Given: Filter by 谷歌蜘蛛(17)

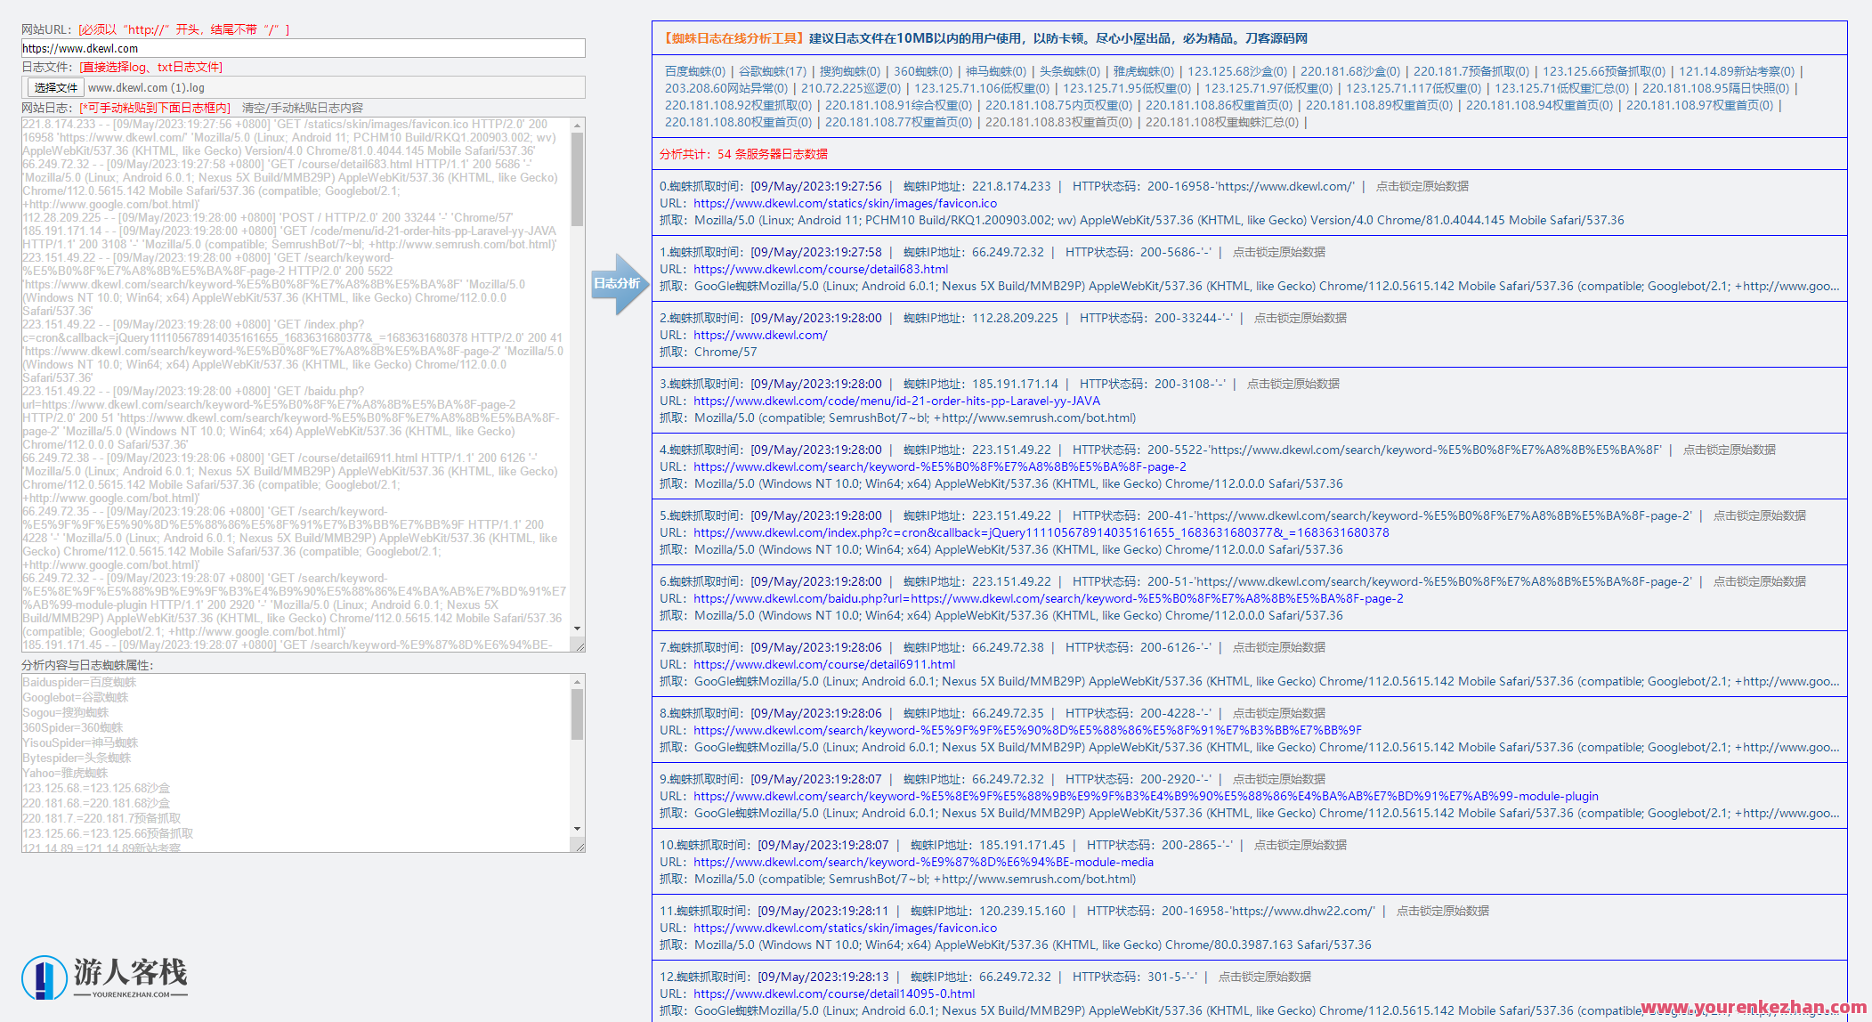Looking at the screenshot, I should point(772,71).
